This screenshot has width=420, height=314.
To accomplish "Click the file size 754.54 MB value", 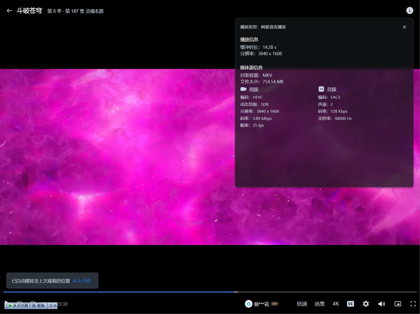I will [x=273, y=82].
